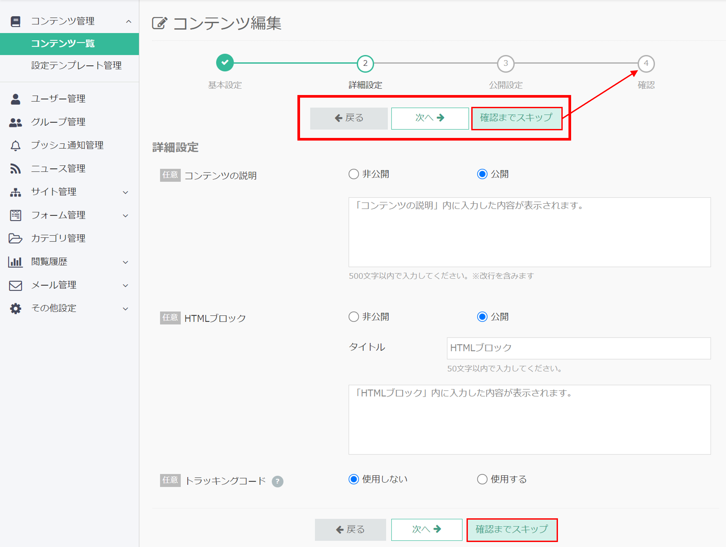This screenshot has width=726, height=547.
Task: Click the user management person icon
Action: [x=16, y=99]
